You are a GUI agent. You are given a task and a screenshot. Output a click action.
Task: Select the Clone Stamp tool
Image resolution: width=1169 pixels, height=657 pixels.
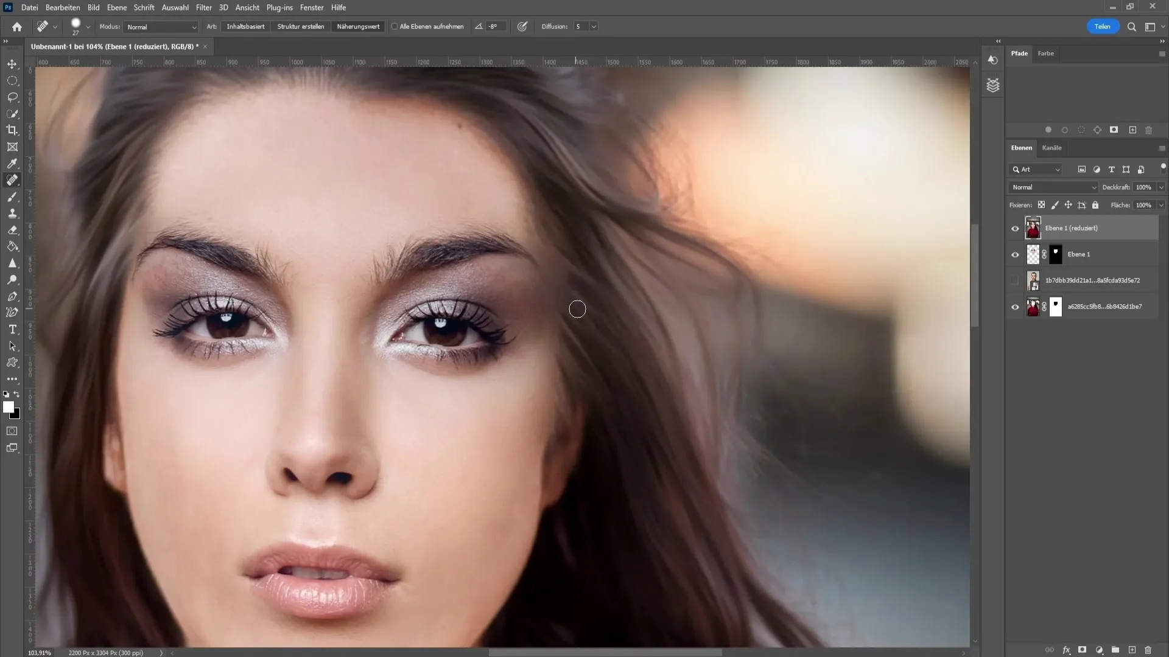coord(12,214)
